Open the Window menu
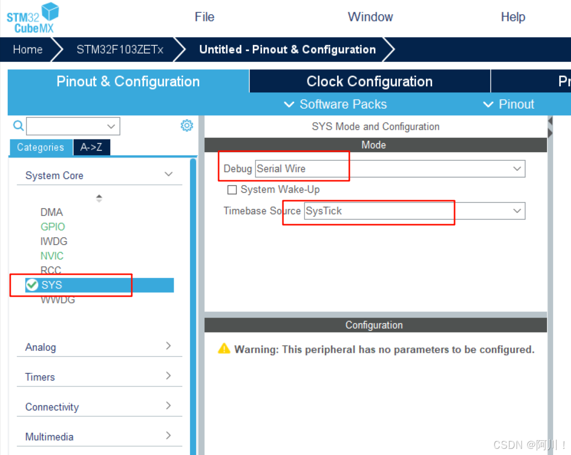The image size is (571, 455). click(370, 17)
